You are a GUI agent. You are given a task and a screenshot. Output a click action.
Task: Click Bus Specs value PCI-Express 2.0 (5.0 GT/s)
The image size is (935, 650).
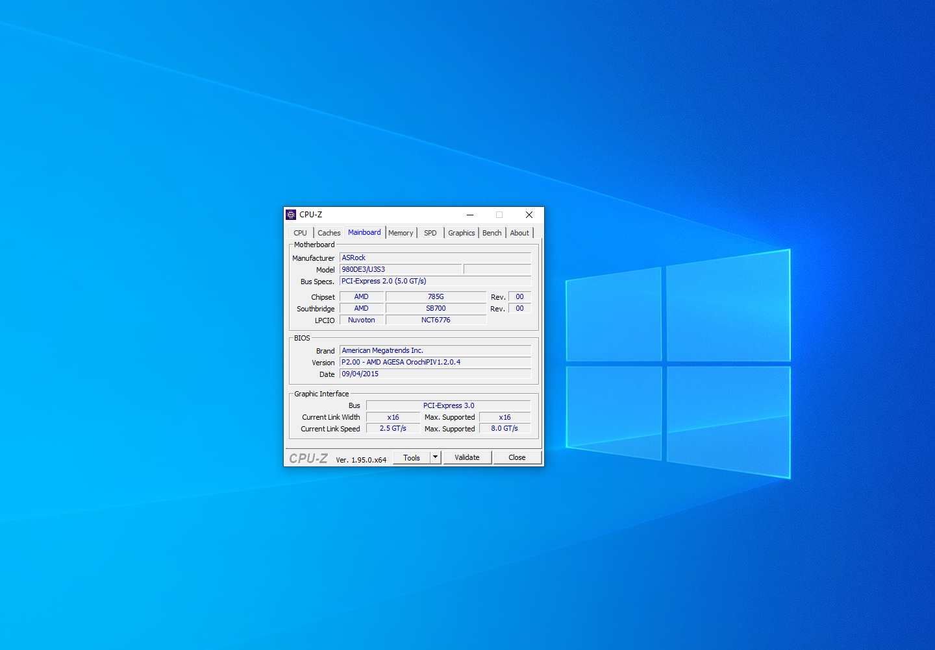tap(435, 281)
